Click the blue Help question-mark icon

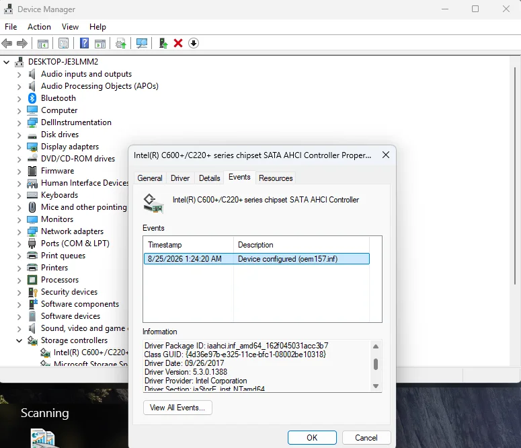point(85,43)
